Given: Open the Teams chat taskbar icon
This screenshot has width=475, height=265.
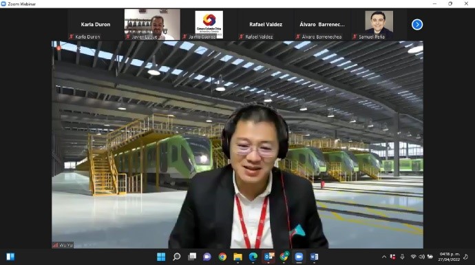Looking at the screenshot, I should coord(207,257).
